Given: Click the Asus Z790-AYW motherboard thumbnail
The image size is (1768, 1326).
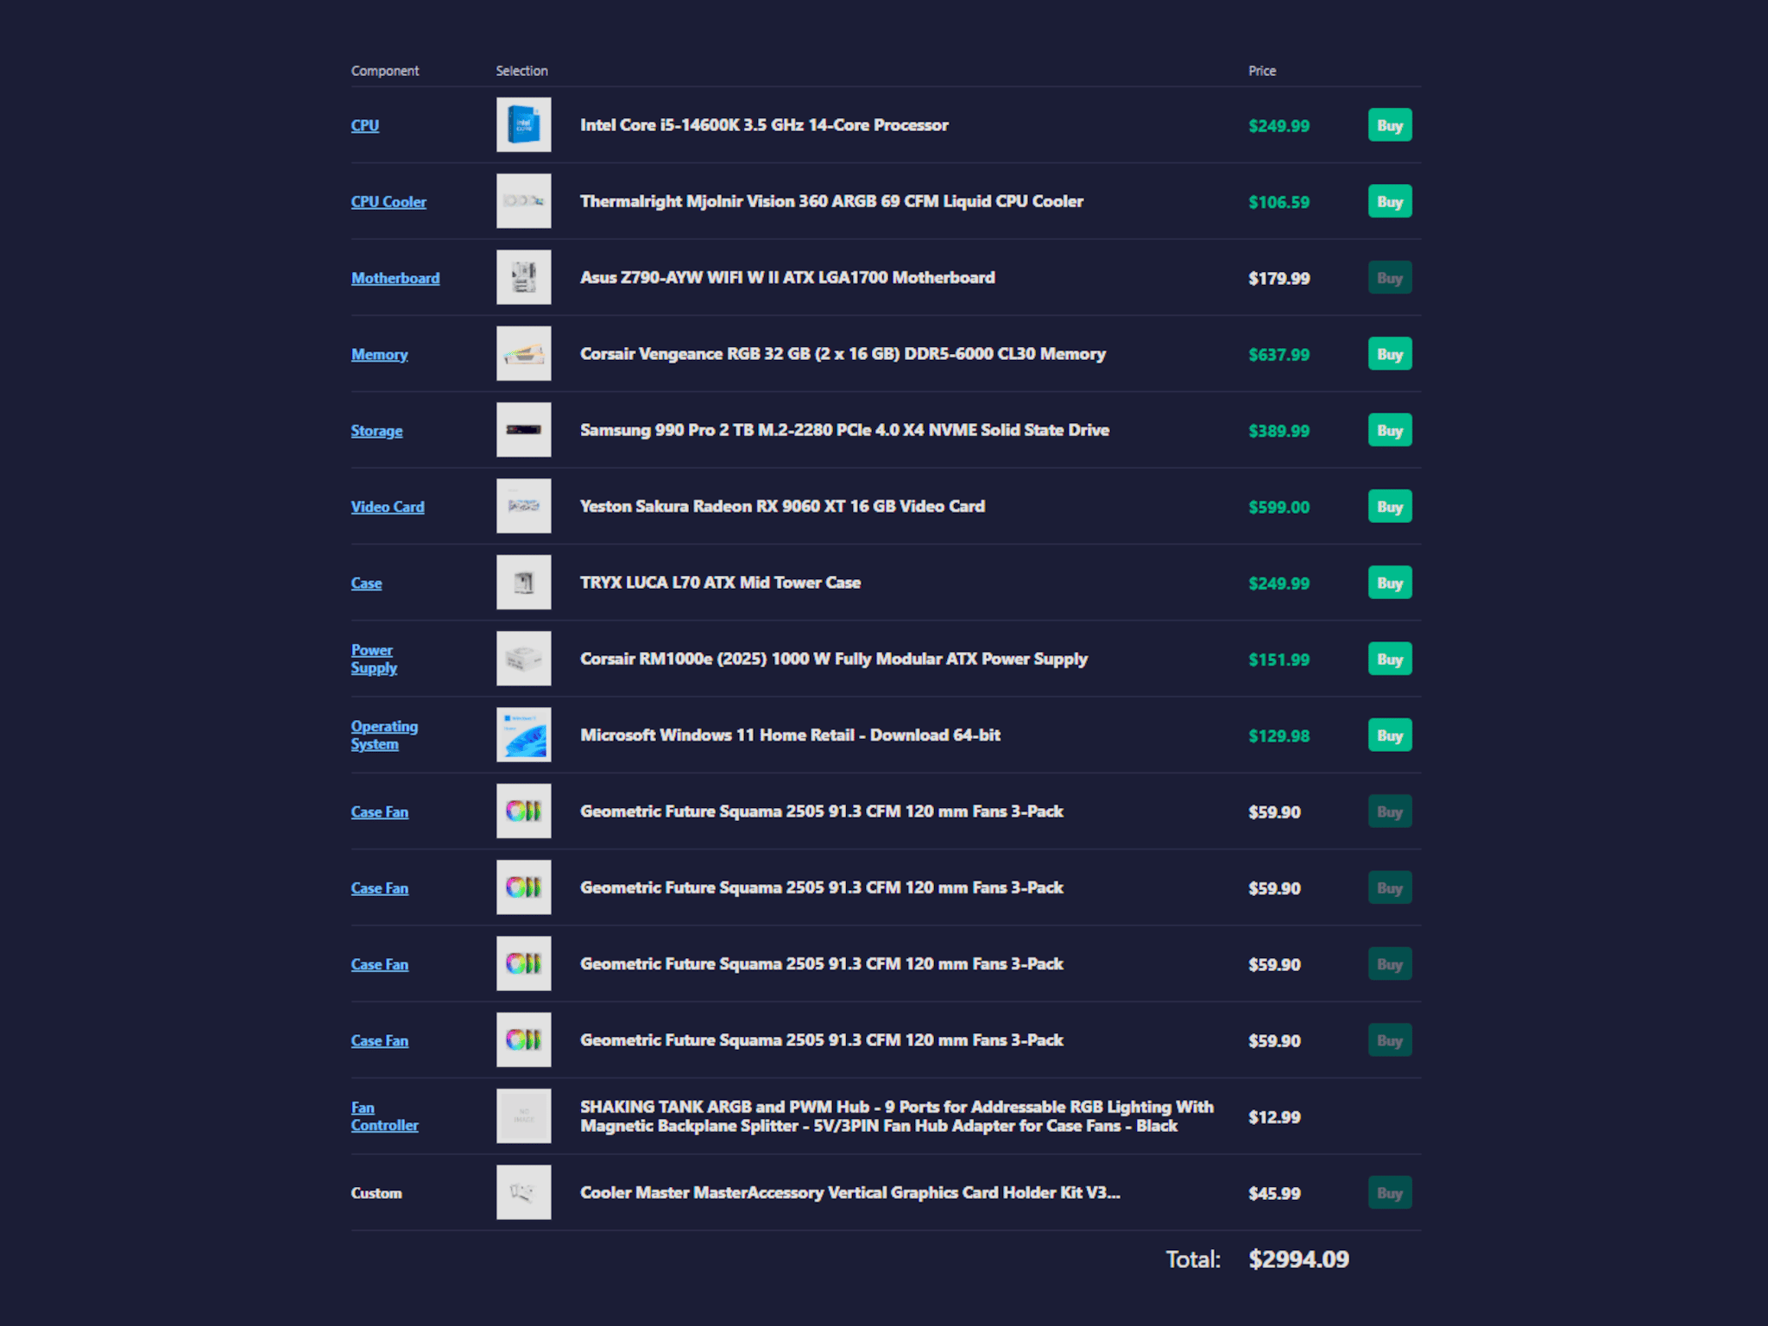Looking at the screenshot, I should (524, 278).
